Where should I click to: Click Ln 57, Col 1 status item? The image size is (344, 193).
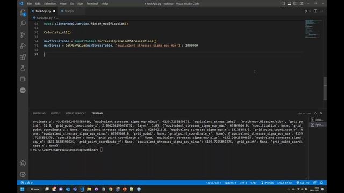click(213, 183)
